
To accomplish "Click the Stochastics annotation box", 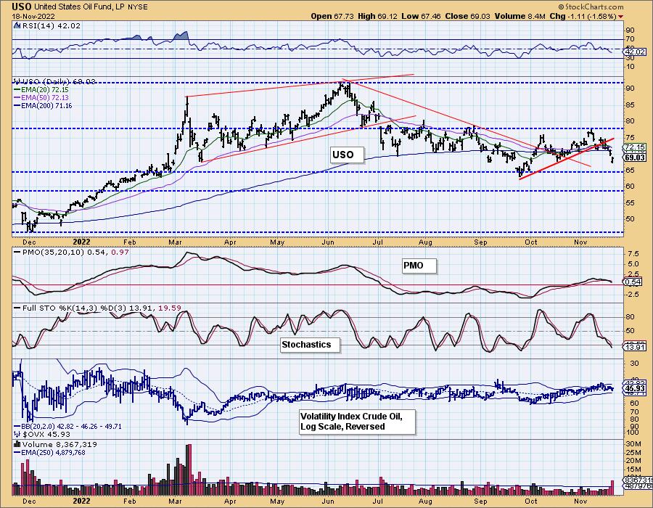I will (311, 345).
